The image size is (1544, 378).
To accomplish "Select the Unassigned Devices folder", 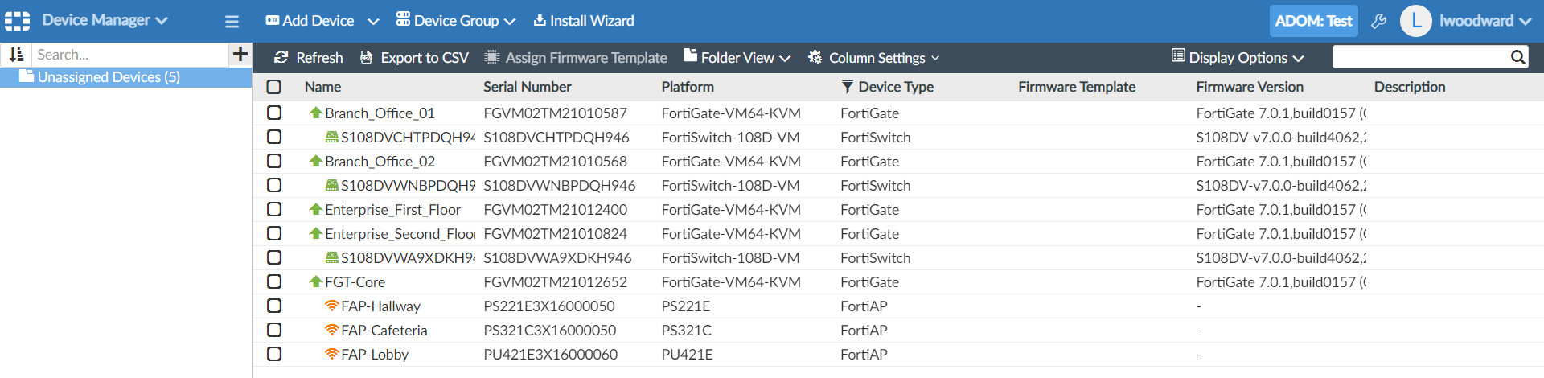I will (108, 77).
